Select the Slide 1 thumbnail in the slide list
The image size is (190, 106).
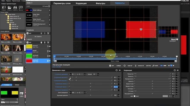pos(9,93)
